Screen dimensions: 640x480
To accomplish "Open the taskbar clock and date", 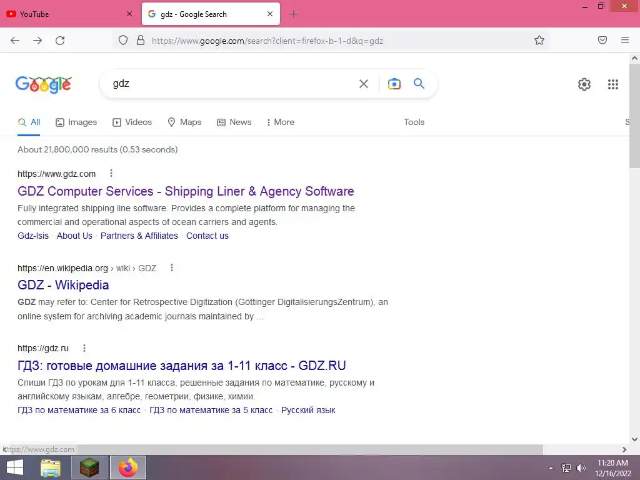I will click(x=612, y=468).
